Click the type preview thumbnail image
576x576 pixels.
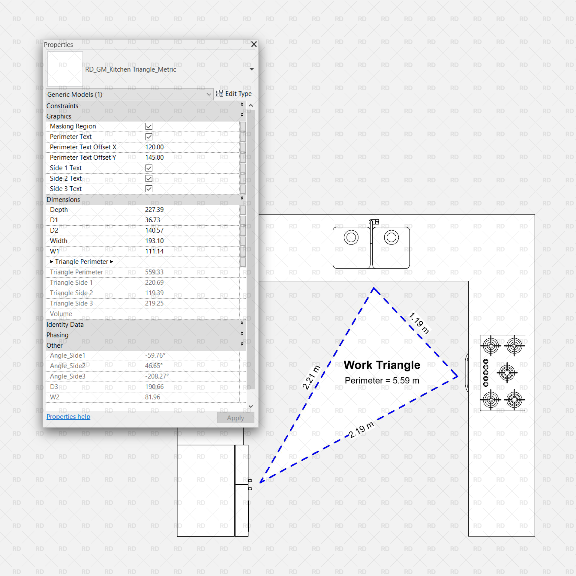point(64,69)
